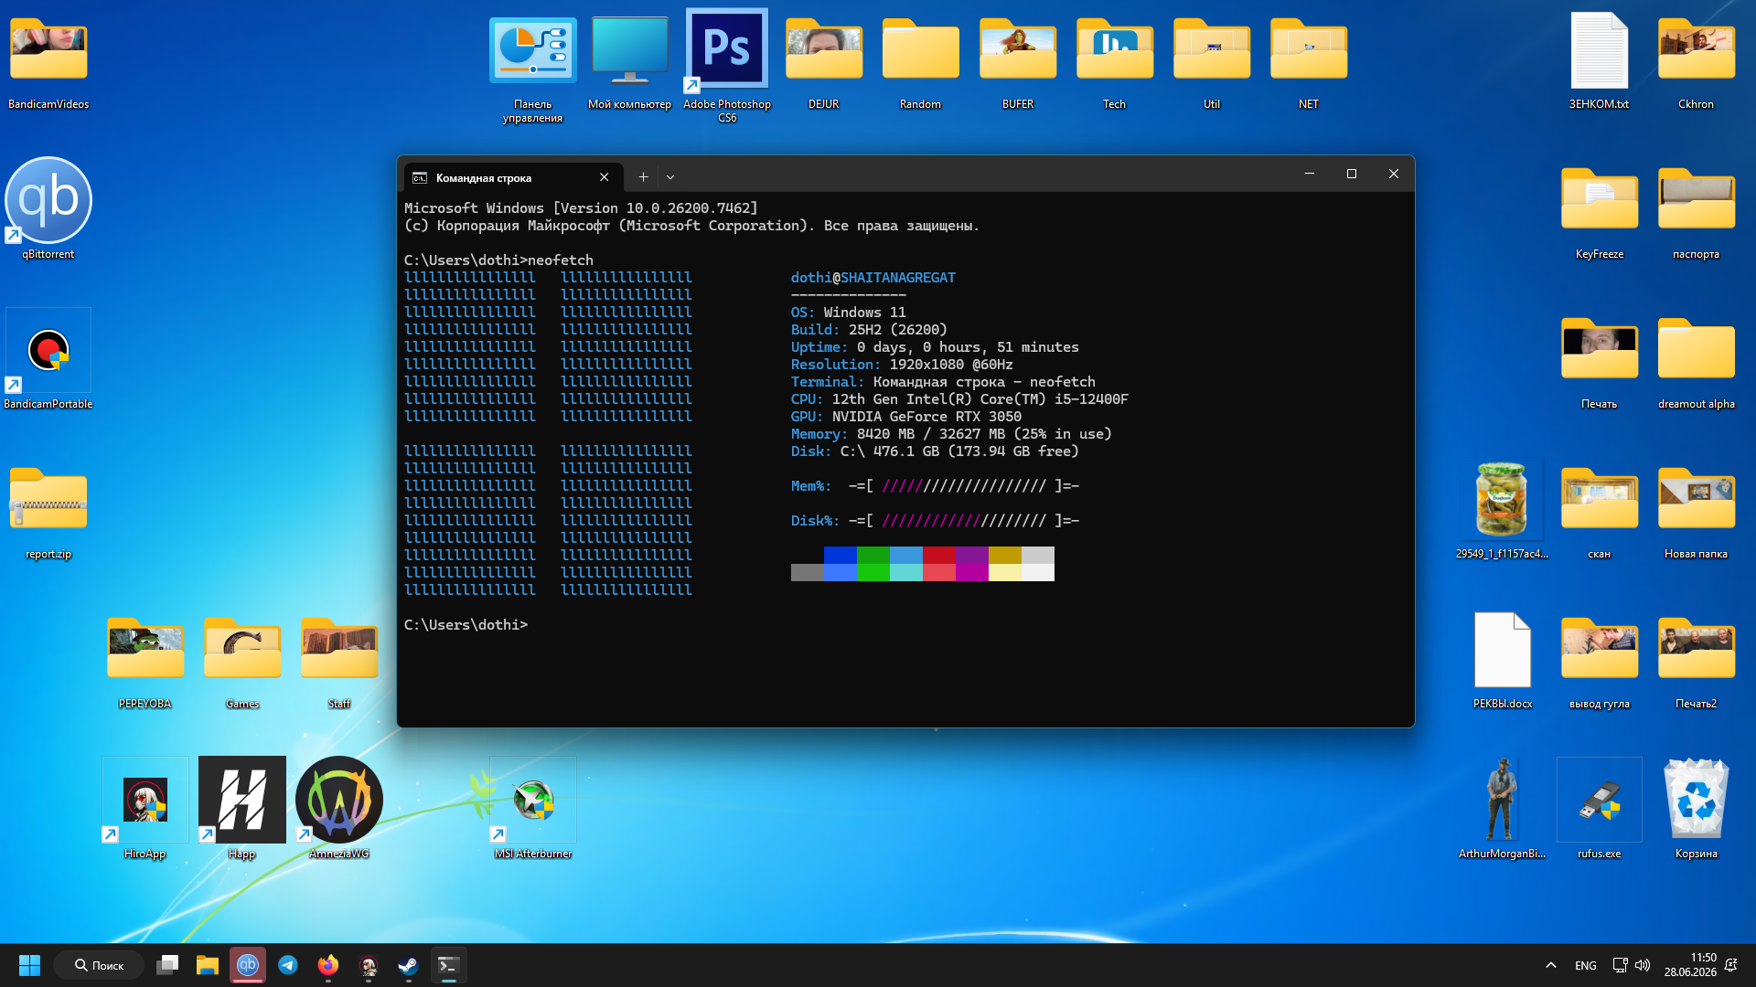1756x987 pixels.
Task: Select the pickle jar image file
Action: pos(1503,510)
